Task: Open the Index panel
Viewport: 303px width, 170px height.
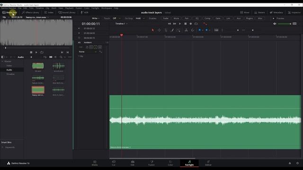Action: point(49,13)
